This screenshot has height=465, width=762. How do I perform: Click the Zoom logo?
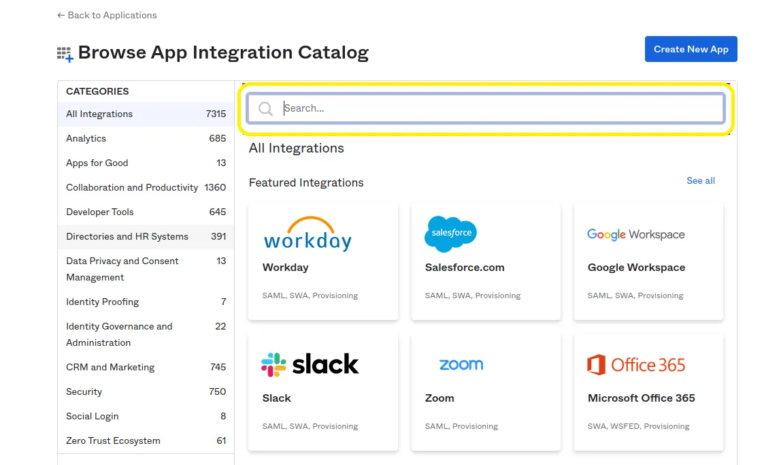point(461,365)
